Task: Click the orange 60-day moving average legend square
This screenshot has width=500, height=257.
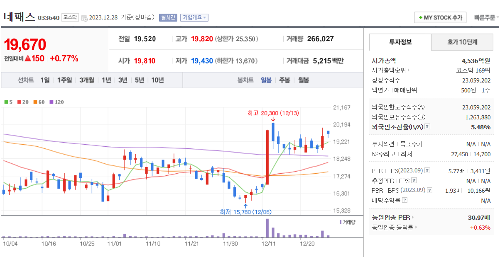Action: tap(35, 102)
